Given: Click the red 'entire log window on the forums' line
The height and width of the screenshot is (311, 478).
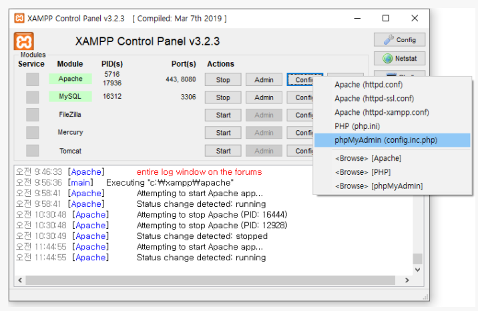Looking at the screenshot, I should (200, 172).
